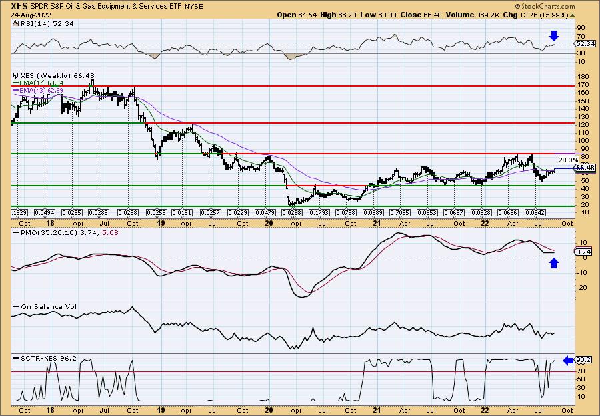This screenshot has height=416, width=600.
Task: Click the XES (Weekly) 66.48 legend
Action: [x=57, y=76]
